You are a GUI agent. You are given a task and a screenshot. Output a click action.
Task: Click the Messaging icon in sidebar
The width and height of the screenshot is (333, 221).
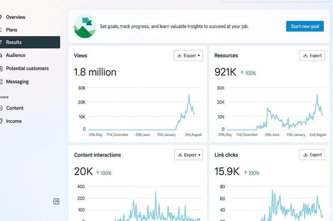1,82
